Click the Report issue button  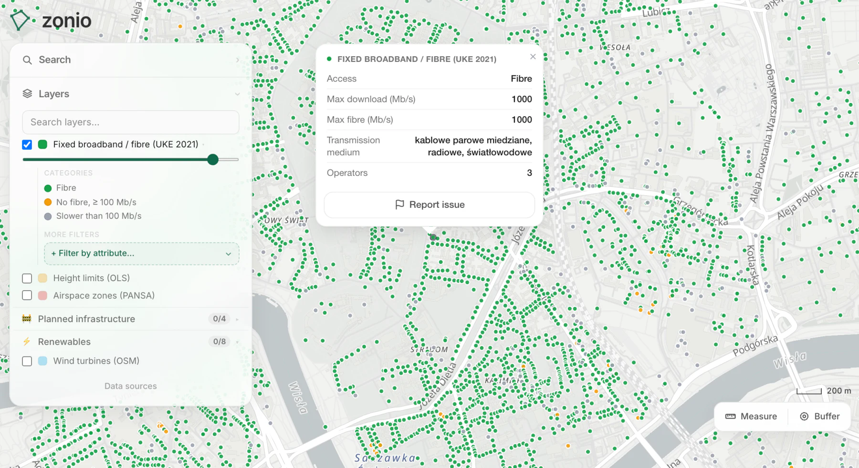pyautogui.click(x=429, y=205)
